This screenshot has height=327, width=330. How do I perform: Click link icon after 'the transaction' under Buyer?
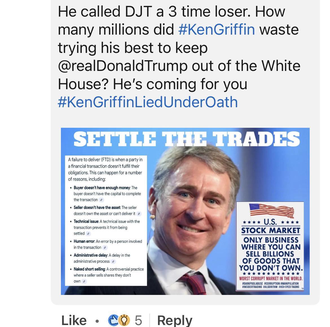(x=101, y=200)
